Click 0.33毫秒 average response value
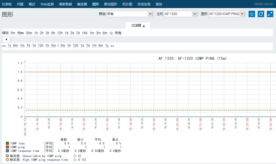 [x=98, y=151]
